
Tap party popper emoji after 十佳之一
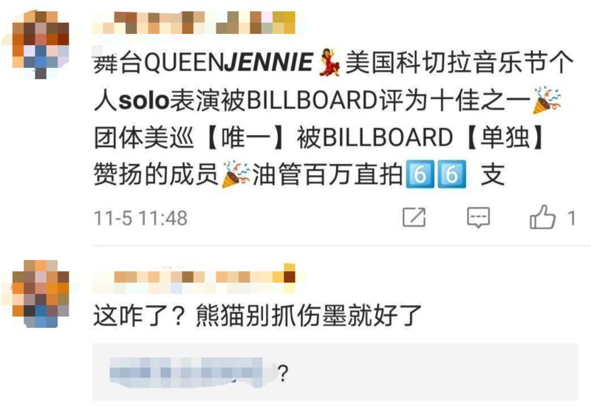pyautogui.click(x=547, y=100)
